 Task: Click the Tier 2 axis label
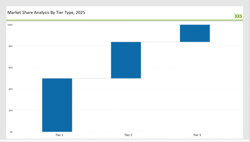(x=128, y=135)
